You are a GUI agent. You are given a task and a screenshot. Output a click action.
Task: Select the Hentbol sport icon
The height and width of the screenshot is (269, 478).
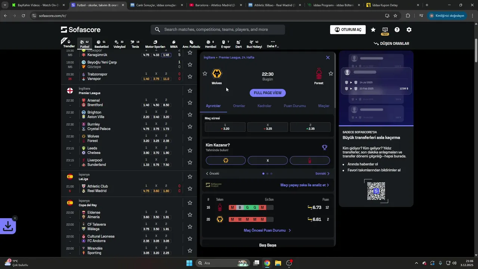pos(211,44)
